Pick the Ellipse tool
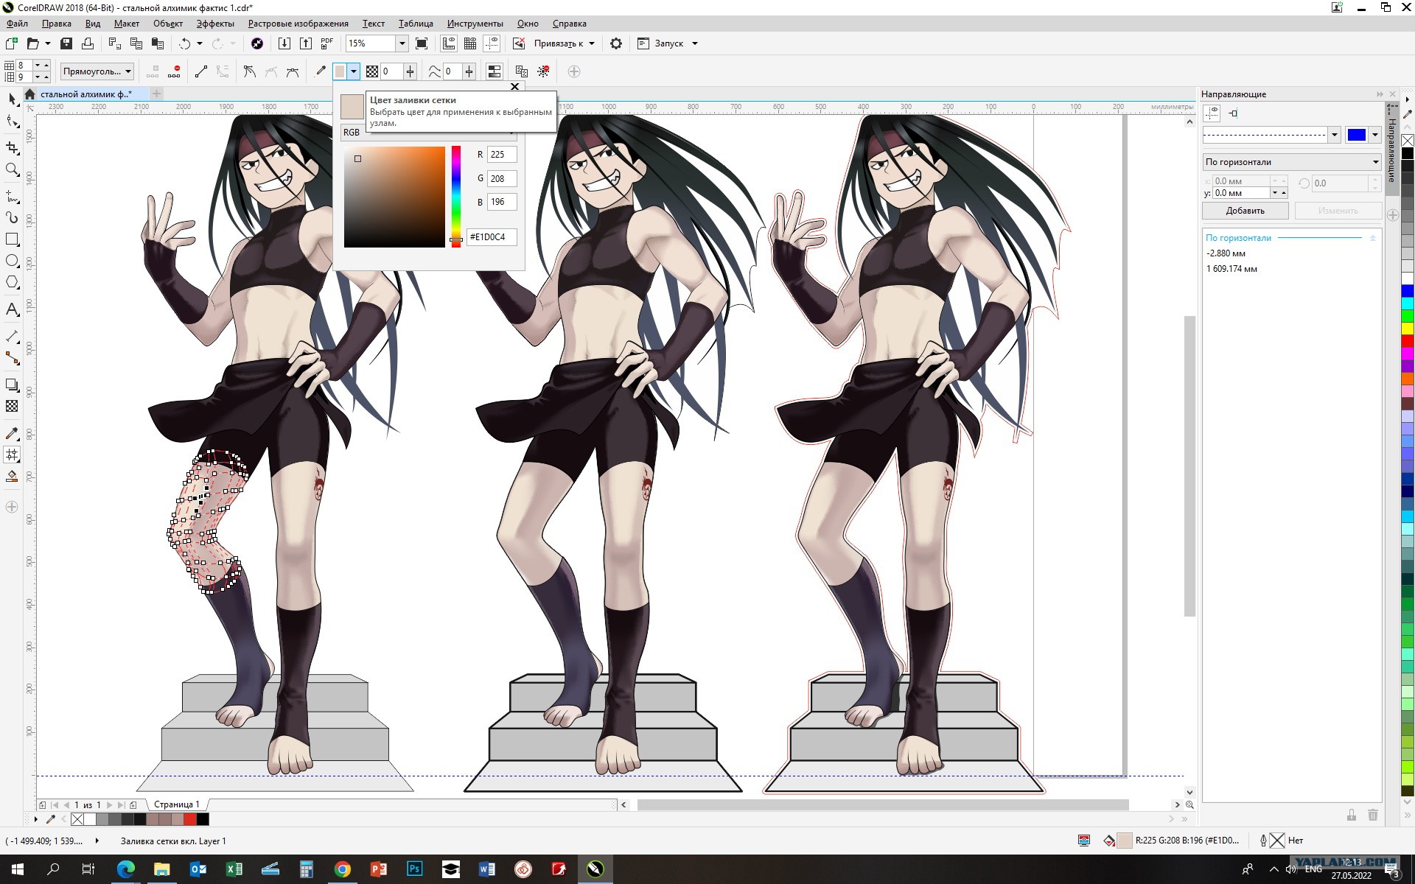 pos(12,261)
